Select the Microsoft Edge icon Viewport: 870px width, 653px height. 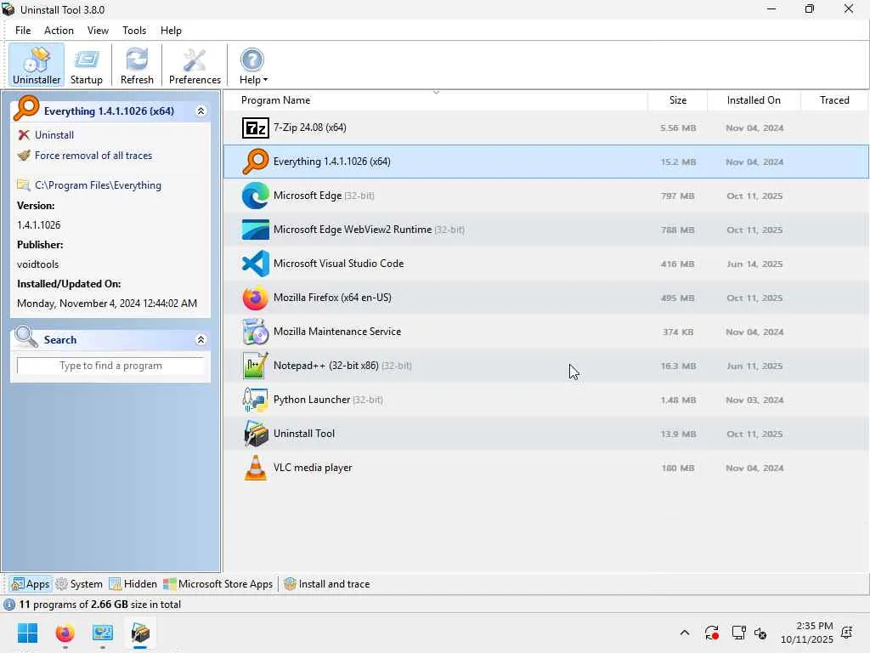point(255,196)
